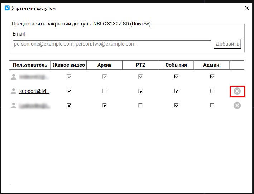This screenshot has width=254, height=194.
Task: Click the avatar icon of the last blurred user
Action: 14,105
